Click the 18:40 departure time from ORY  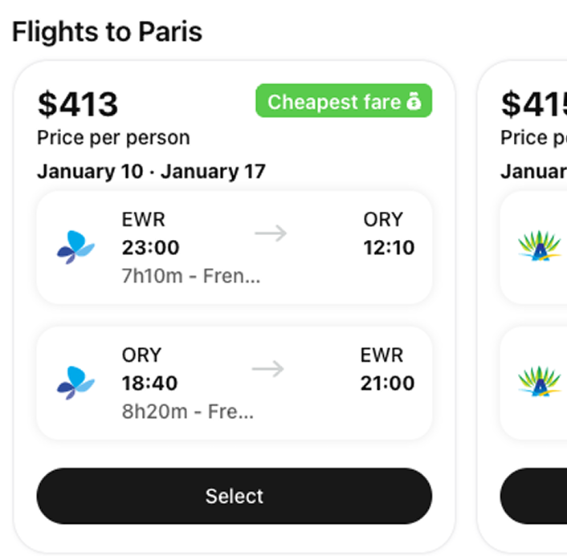pyautogui.click(x=150, y=383)
